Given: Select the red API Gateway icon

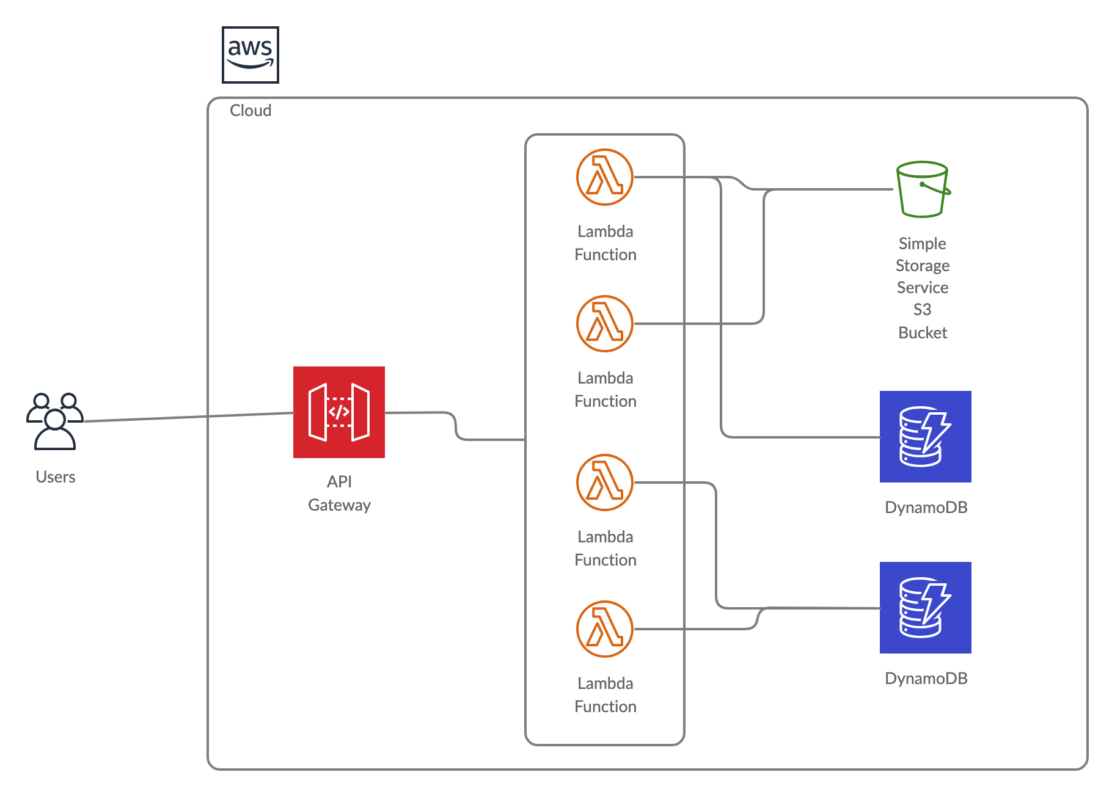Looking at the screenshot, I should [339, 412].
